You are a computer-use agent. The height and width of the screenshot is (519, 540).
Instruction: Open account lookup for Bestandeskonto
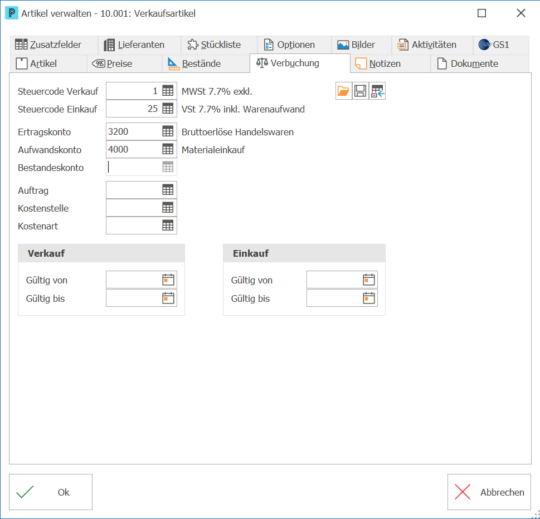[168, 167]
